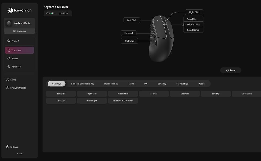Viewport: 261px width, 161px height.
Task: Click the mouse icon beside Customize
Action: point(9,50)
